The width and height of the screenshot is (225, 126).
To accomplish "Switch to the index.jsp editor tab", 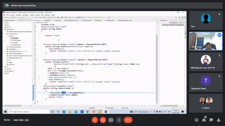I will 58,20.
